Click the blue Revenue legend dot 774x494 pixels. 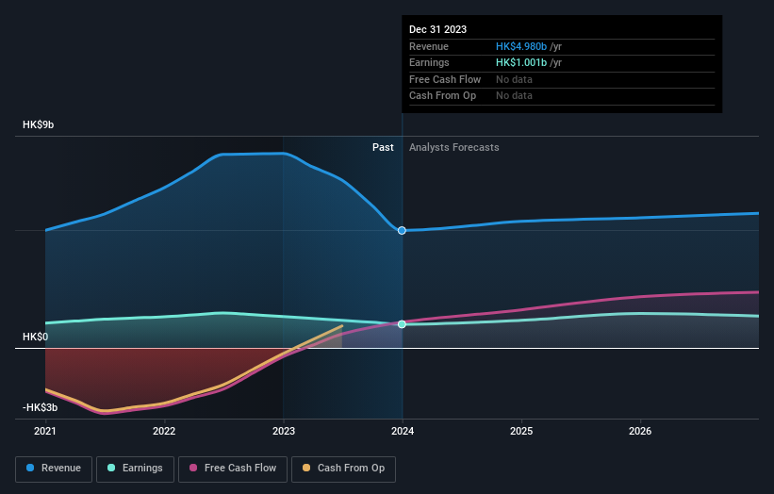[x=30, y=468]
